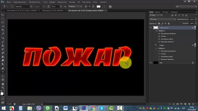Toggle lock all padlock icon
The image size is (198, 111).
(169, 23)
